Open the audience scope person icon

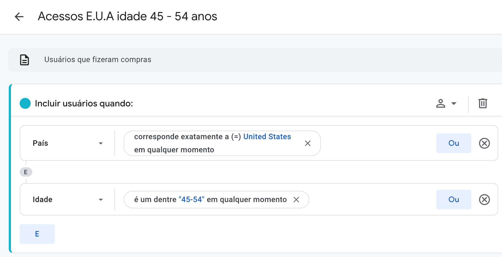point(440,104)
